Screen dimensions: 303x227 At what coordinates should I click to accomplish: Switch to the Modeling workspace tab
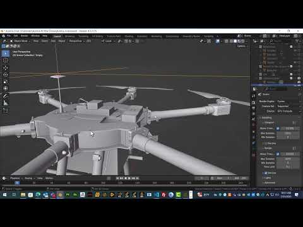(69, 37)
